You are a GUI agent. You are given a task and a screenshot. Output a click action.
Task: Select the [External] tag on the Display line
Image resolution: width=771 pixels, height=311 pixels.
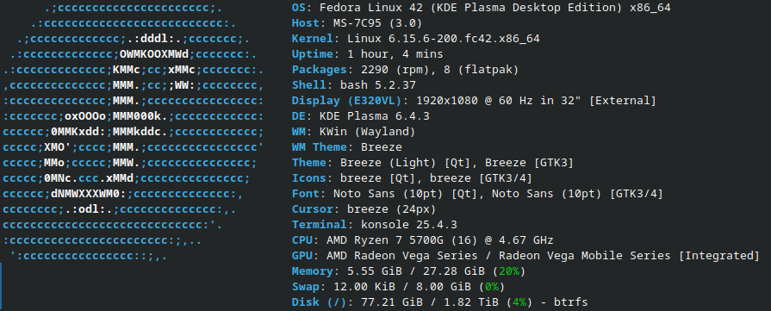coord(623,101)
